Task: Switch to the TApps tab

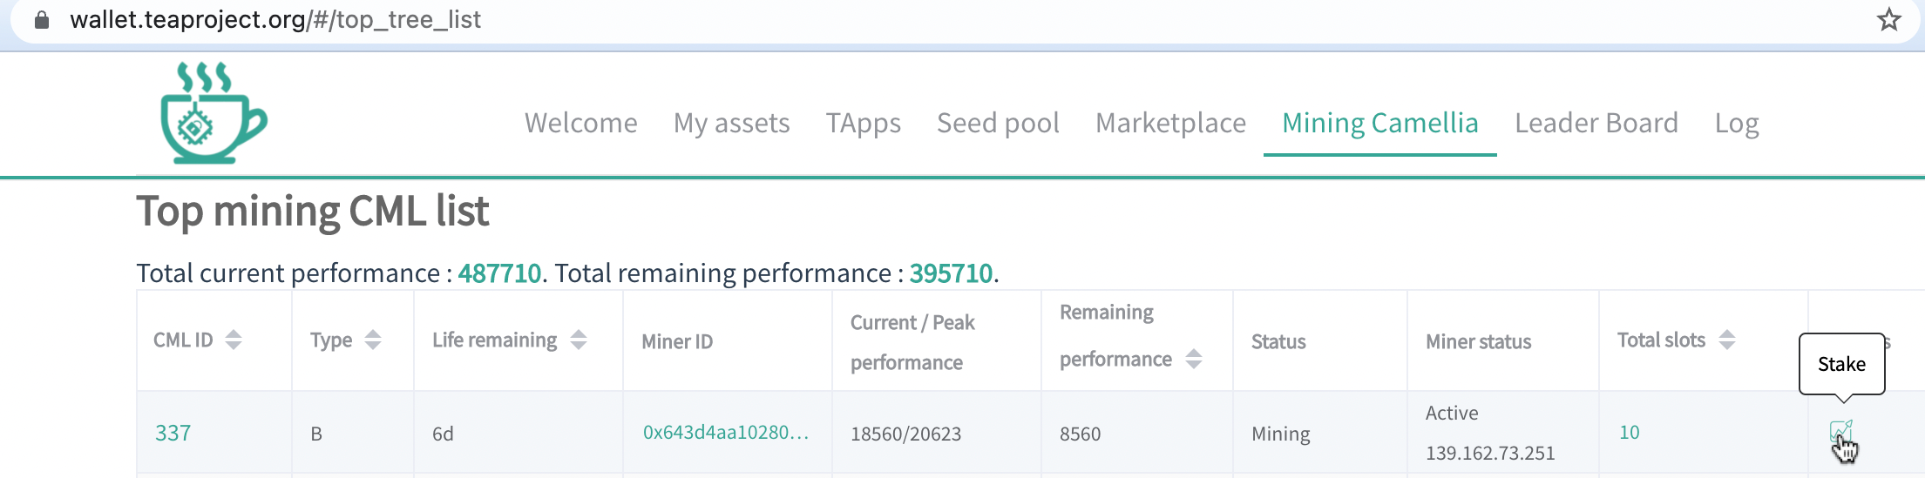Action: (x=864, y=123)
